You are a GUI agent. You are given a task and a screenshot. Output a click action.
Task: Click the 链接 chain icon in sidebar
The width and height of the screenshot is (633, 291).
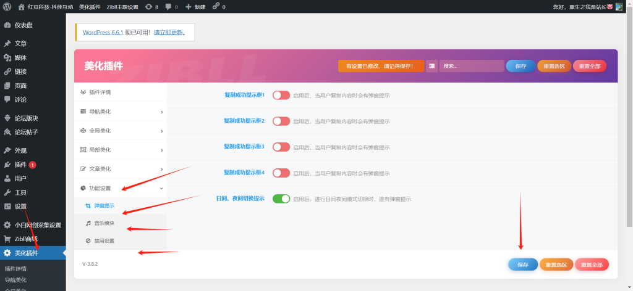pos(7,72)
